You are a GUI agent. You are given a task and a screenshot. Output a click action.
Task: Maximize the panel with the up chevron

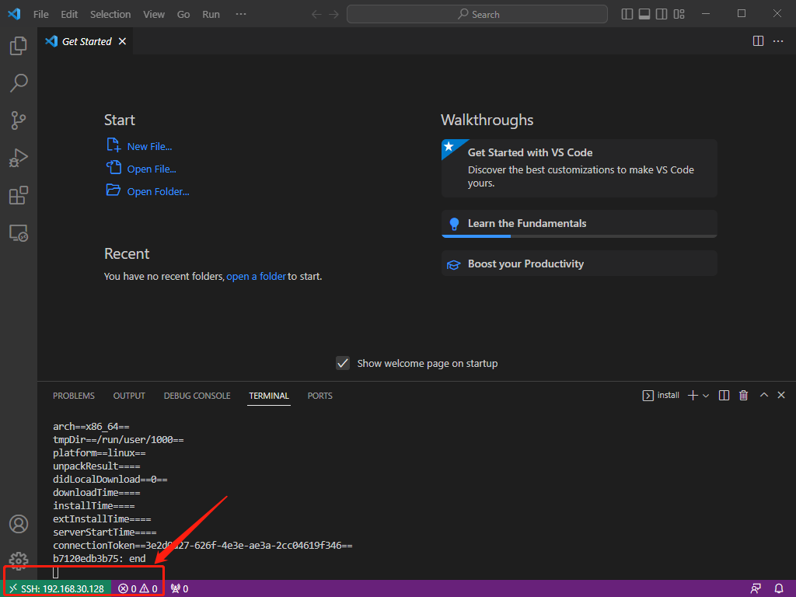tap(763, 396)
